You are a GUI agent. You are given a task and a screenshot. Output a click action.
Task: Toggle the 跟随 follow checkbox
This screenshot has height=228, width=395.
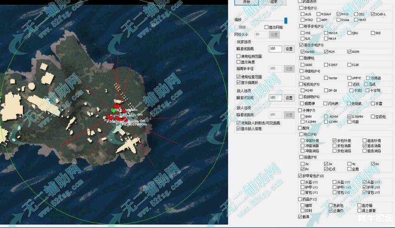[x=237, y=27]
